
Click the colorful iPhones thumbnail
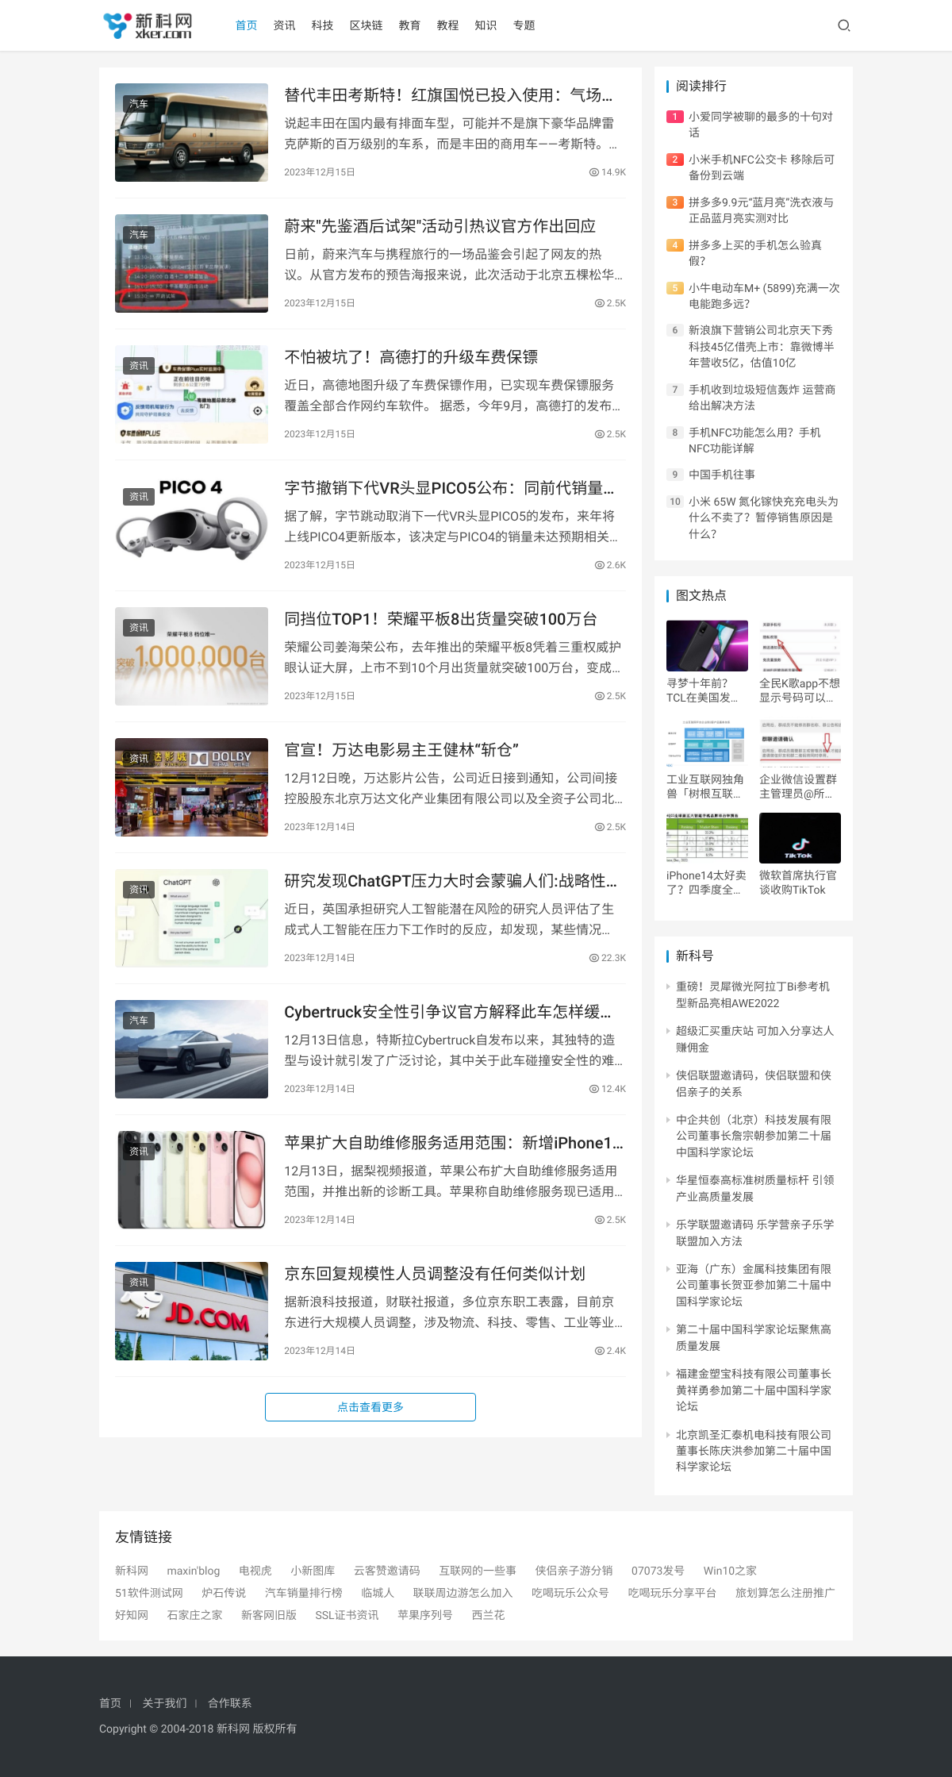coord(191,1180)
